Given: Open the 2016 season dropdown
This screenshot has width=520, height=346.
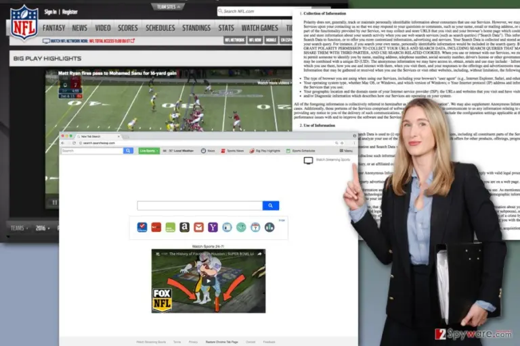Looking at the screenshot, I should tap(43, 228).
